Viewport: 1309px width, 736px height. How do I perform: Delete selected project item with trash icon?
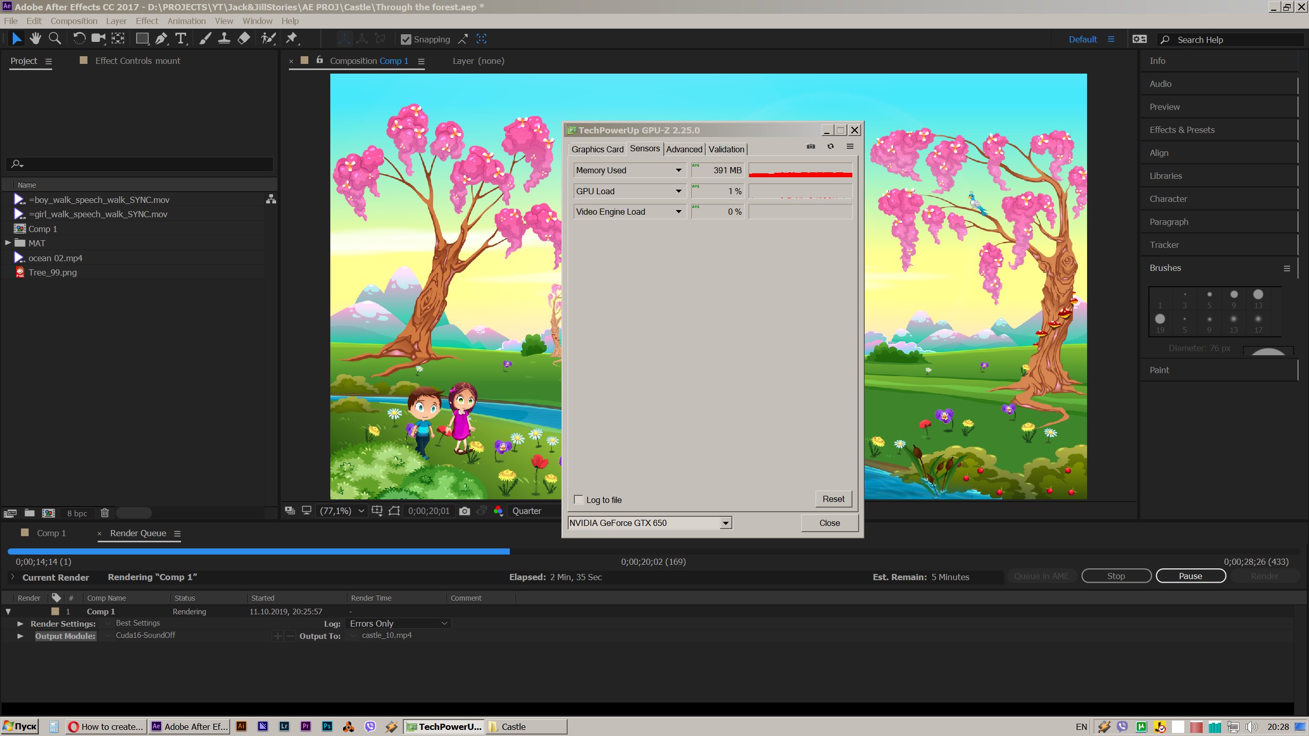[105, 513]
